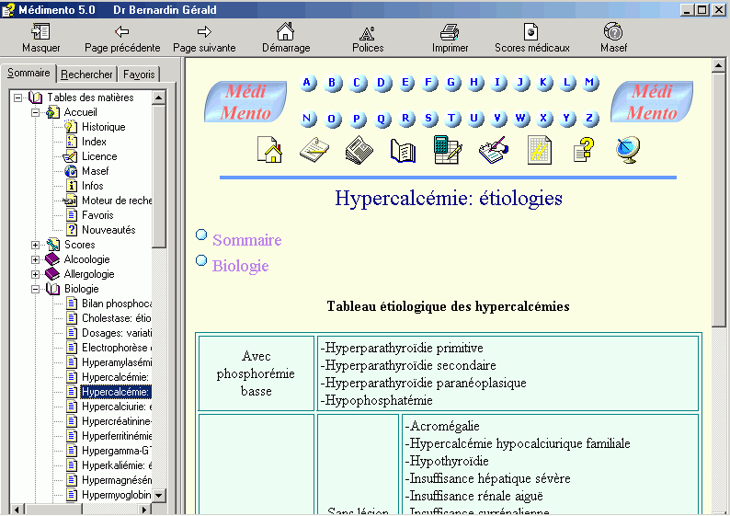Jump to letter A in alphabet index
Viewport: 730px width, 516px height.
[x=308, y=84]
